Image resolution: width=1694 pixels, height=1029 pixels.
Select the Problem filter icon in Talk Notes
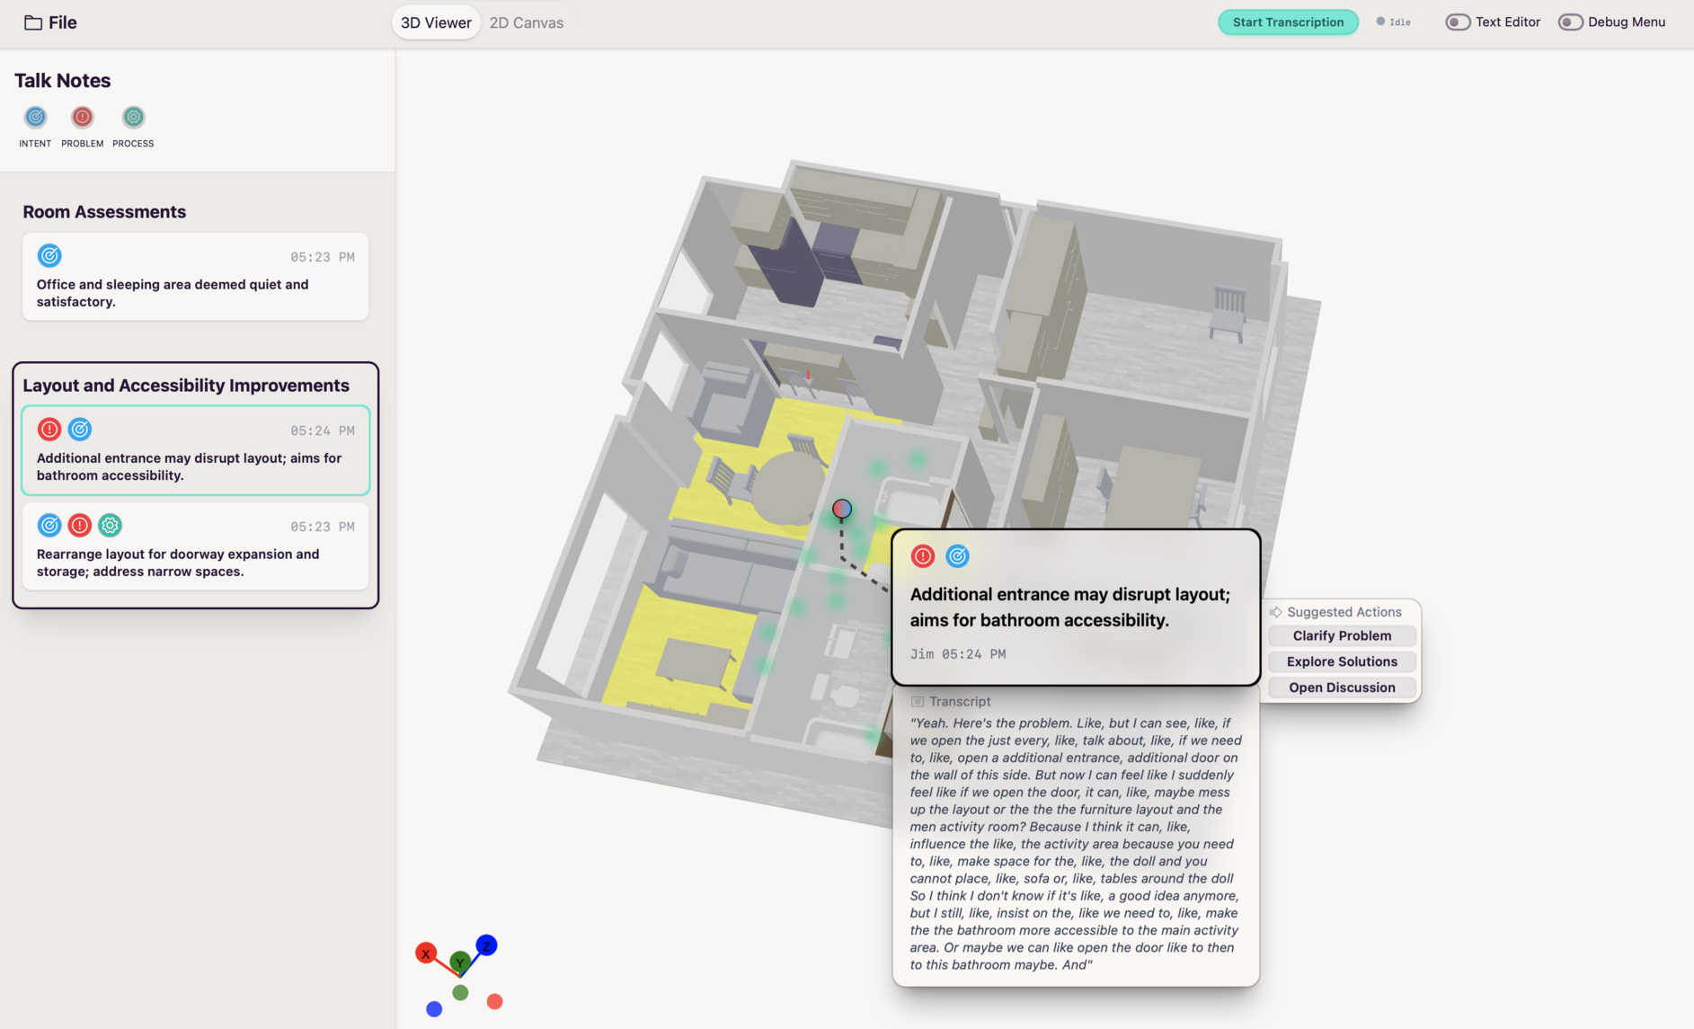coord(82,118)
